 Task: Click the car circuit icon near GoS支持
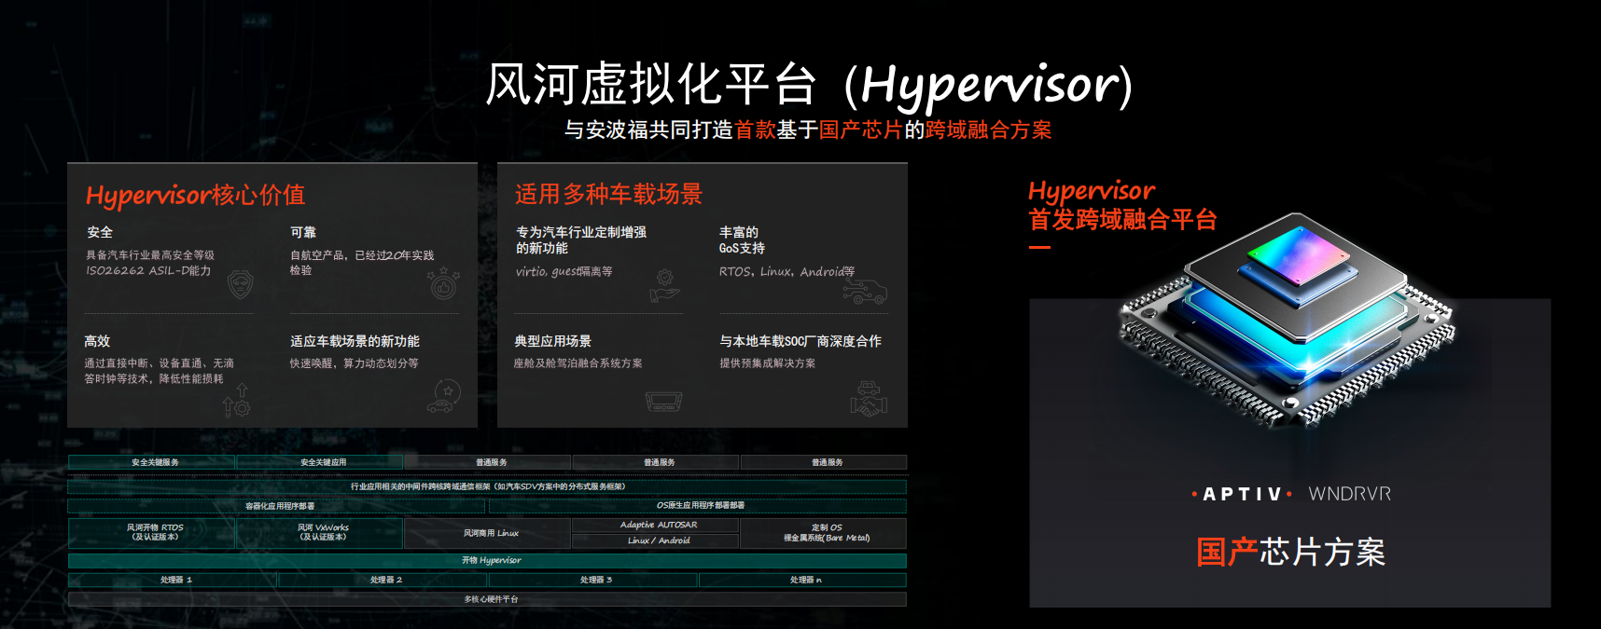865,293
